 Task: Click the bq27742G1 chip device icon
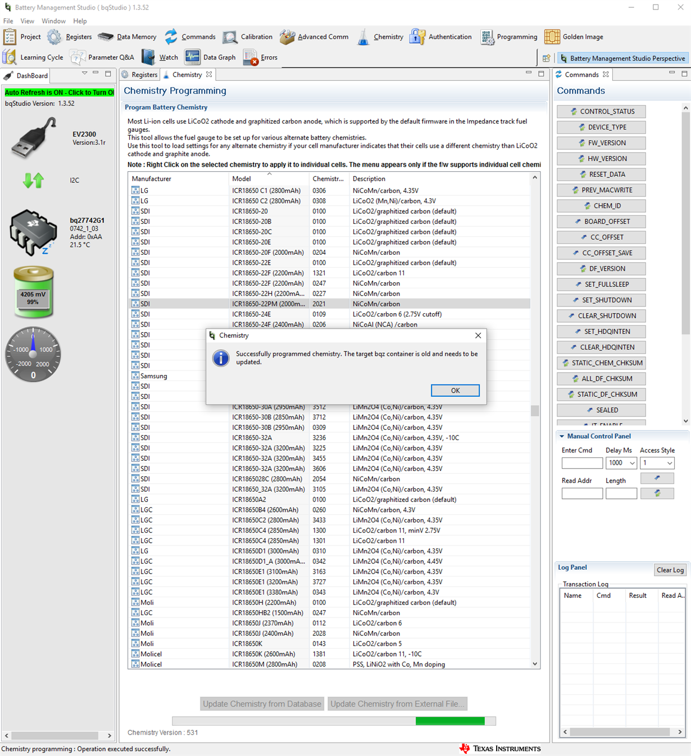[x=33, y=232]
